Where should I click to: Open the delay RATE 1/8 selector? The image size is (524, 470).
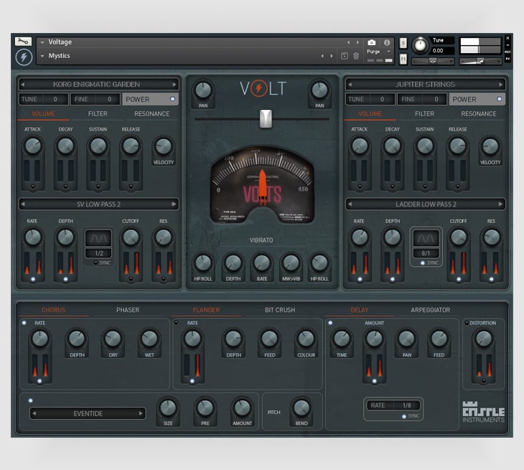393,405
